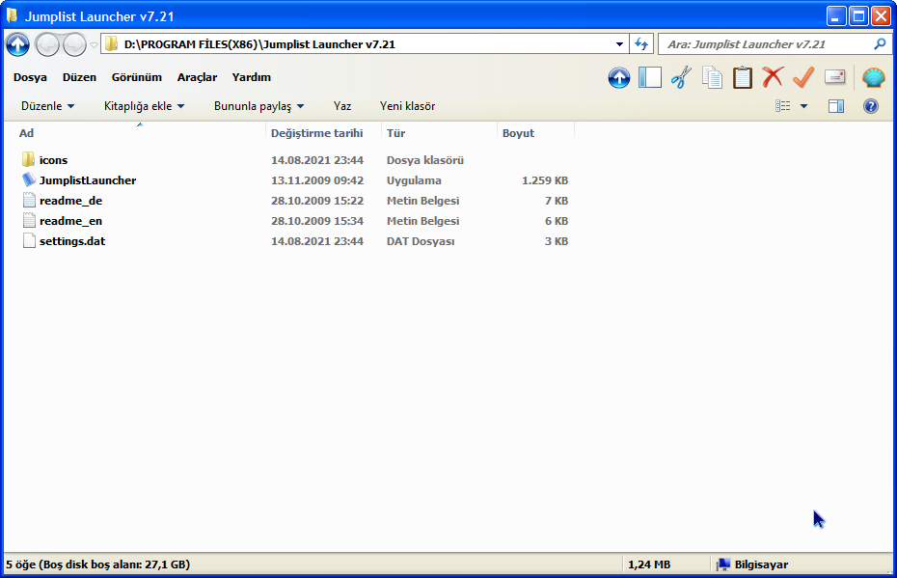
Task: Open recent locations history arrow
Action: [94, 44]
